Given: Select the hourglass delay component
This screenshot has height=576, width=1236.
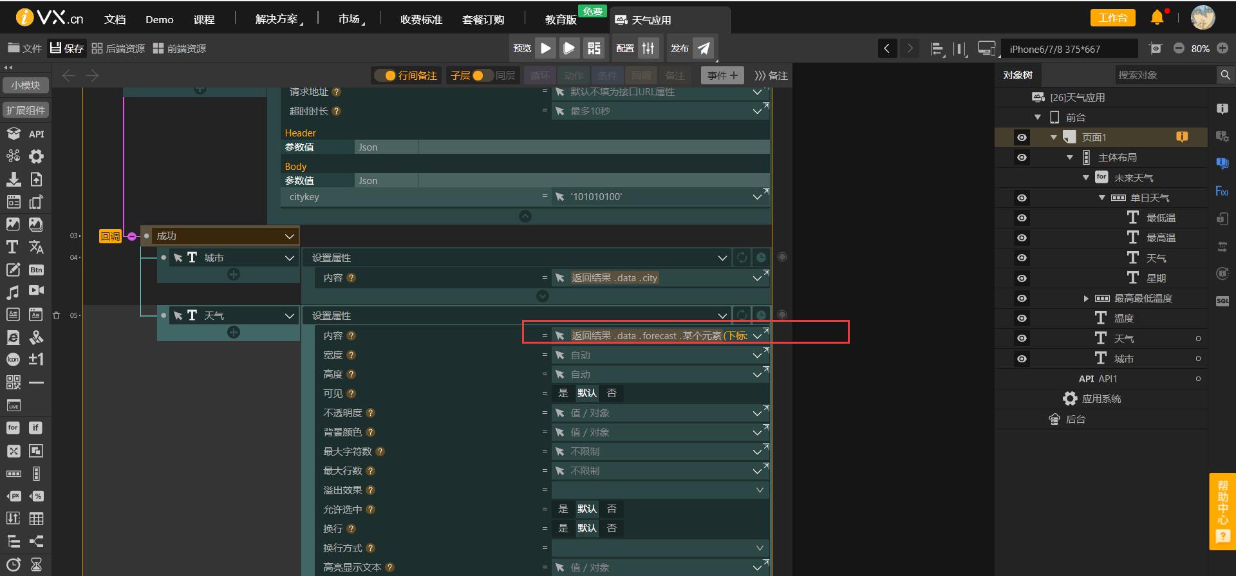Looking at the screenshot, I should pos(36,564).
